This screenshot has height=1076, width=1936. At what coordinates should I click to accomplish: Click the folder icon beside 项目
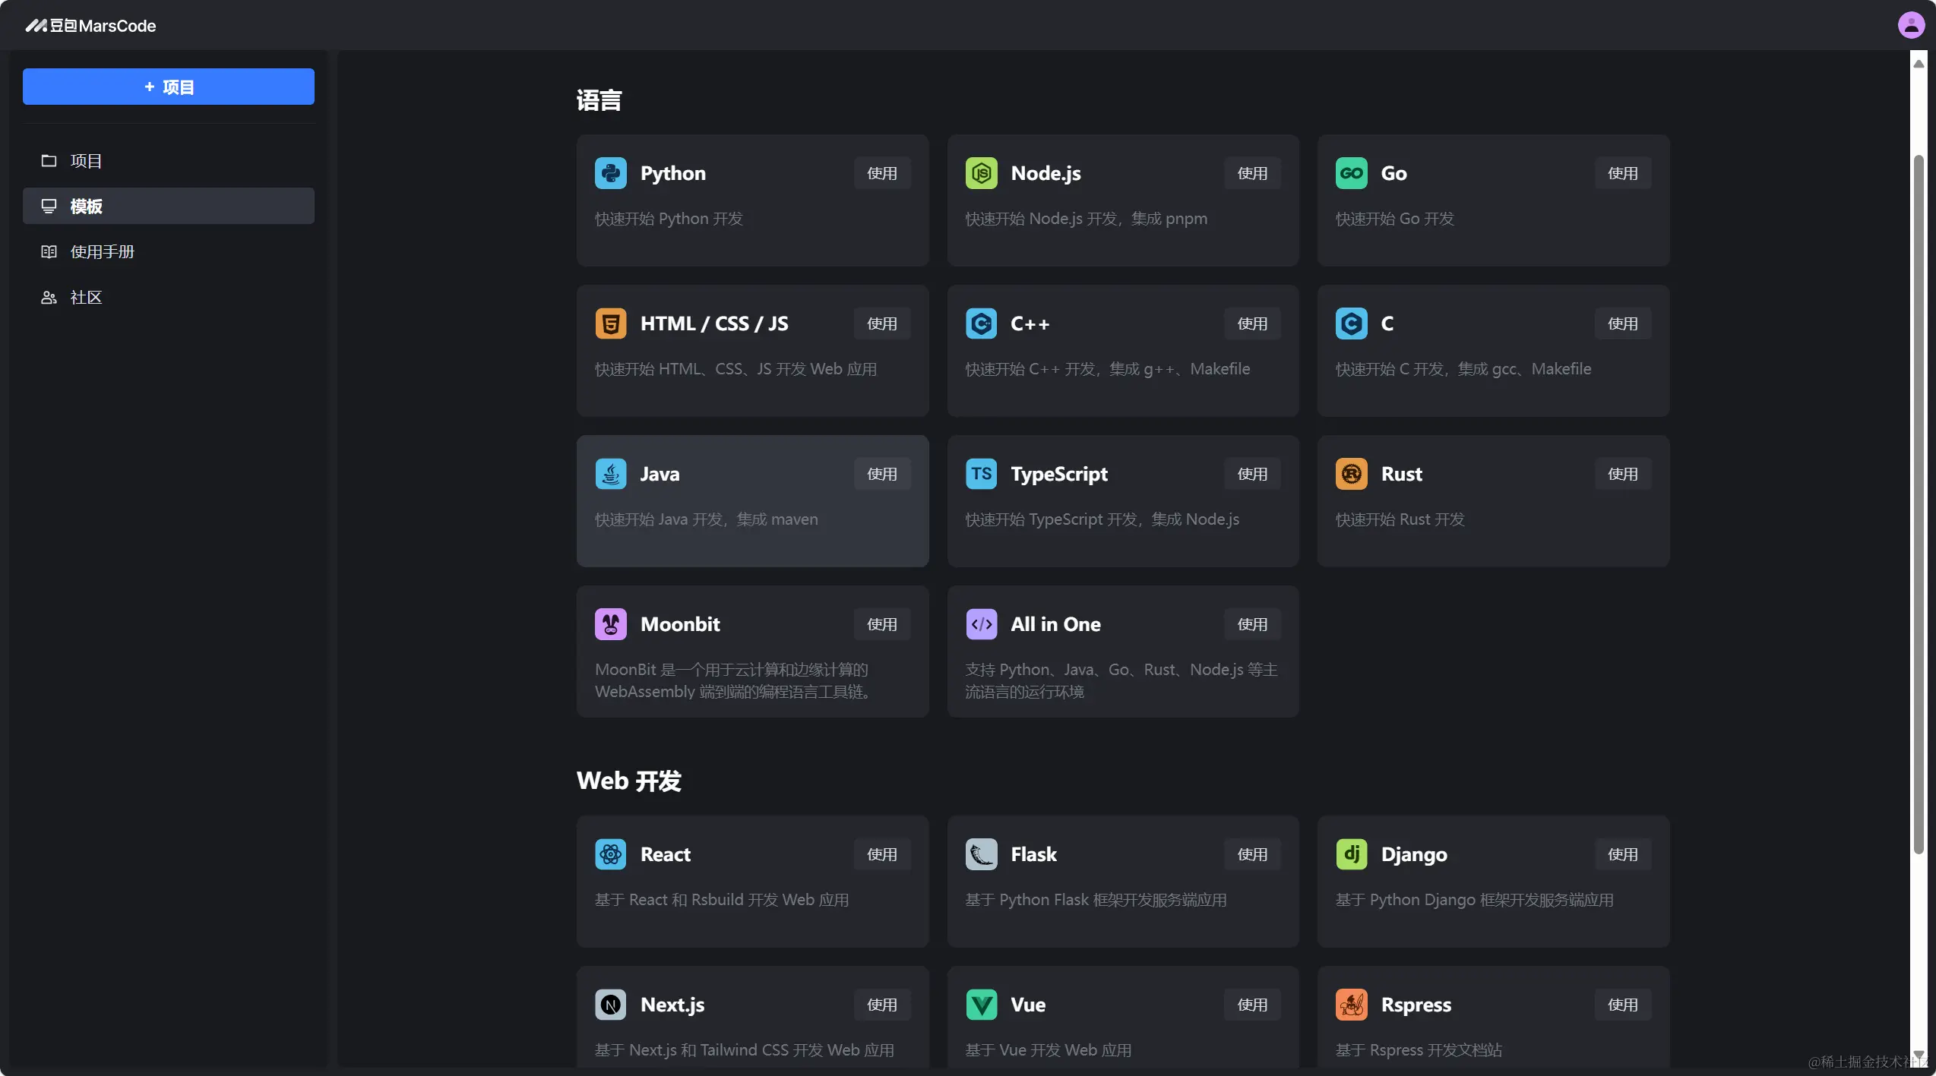(x=49, y=161)
